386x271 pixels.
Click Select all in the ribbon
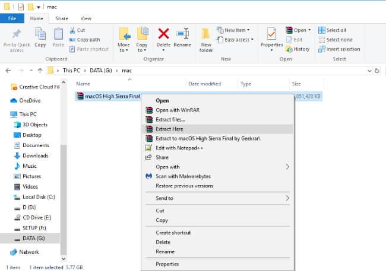click(332, 30)
